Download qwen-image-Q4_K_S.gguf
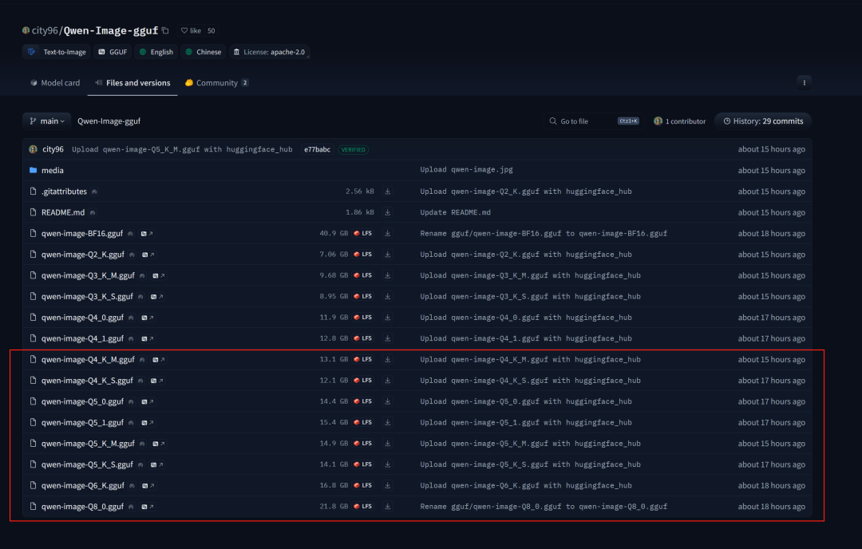This screenshot has height=549, width=862. 388,381
